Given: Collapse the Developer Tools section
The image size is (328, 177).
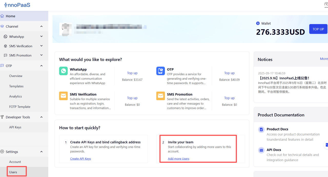Looking at the screenshot, I should pos(42,117).
